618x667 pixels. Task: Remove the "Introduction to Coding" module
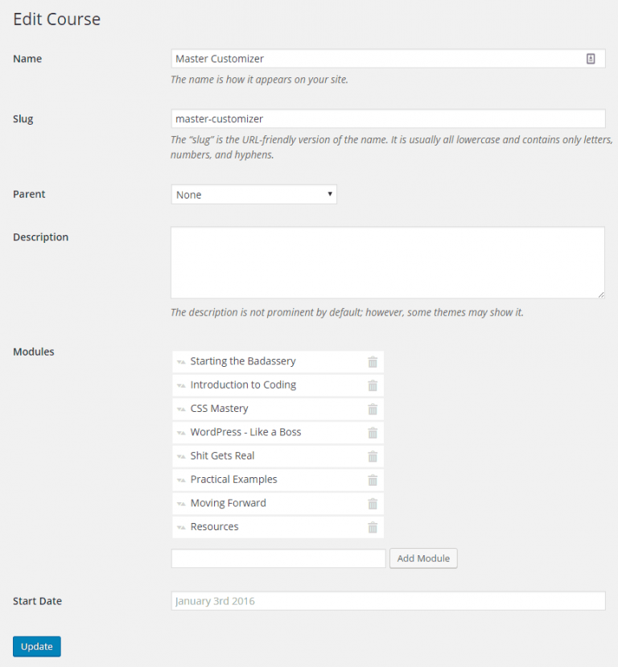[372, 385]
